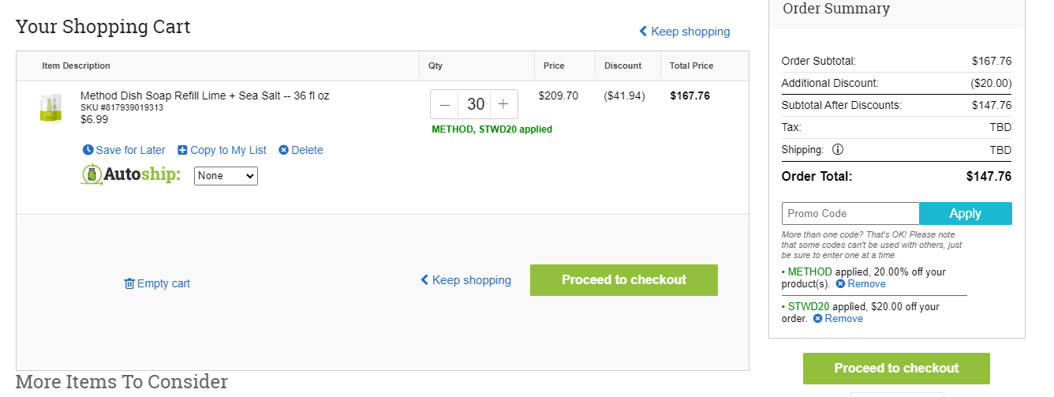This screenshot has height=397, width=1054.
Task: Remove the STWD20 promo code
Action: click(838, 319)
